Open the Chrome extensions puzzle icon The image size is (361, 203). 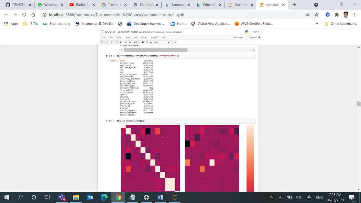[337, 15]
